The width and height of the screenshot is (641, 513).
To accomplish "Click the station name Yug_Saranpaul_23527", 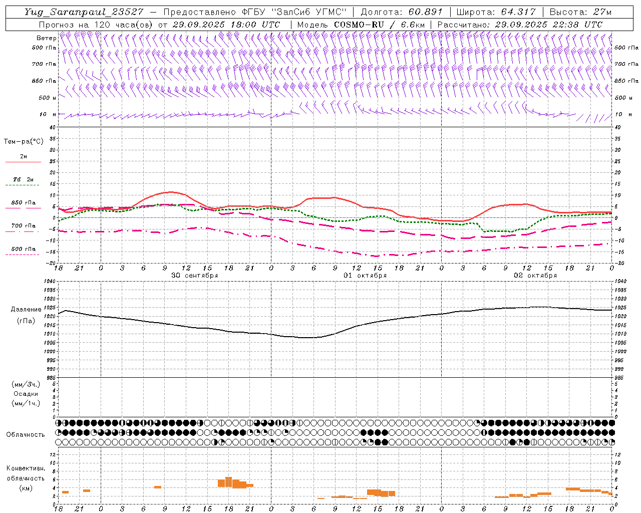I will (84, 12).
